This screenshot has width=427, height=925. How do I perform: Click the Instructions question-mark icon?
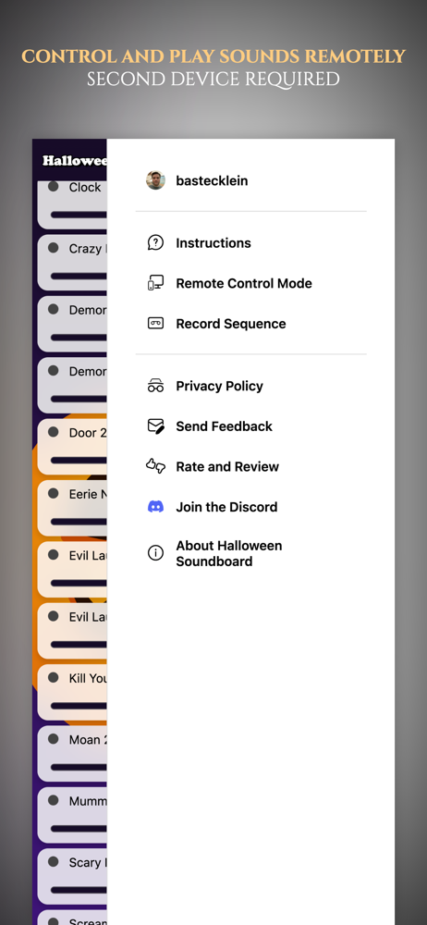[x=155, y=242]
